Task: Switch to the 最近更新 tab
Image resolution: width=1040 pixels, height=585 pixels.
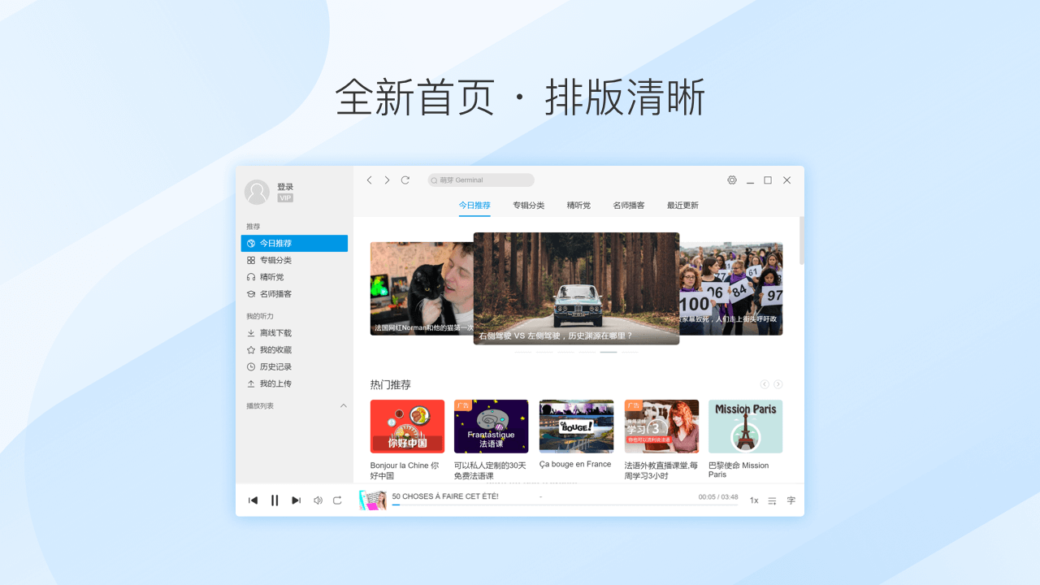Action: click(682, 206)
